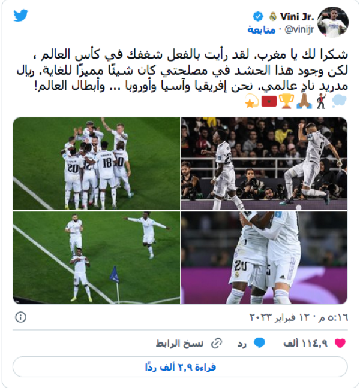Screen dimensions: 360x388
Task: Open the tweet info circle icon
Action: pos(20,317)
